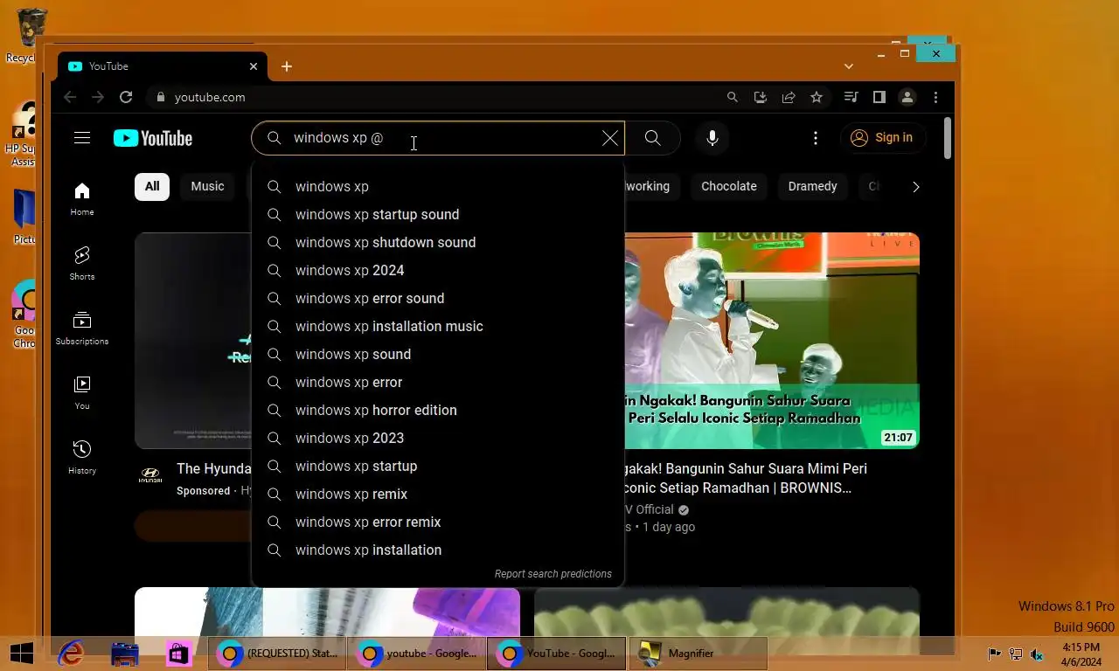The width and height of the screenshot is (1119, 671).
Task: Select the Dramedy filter chip
Action: click(812, 186)
